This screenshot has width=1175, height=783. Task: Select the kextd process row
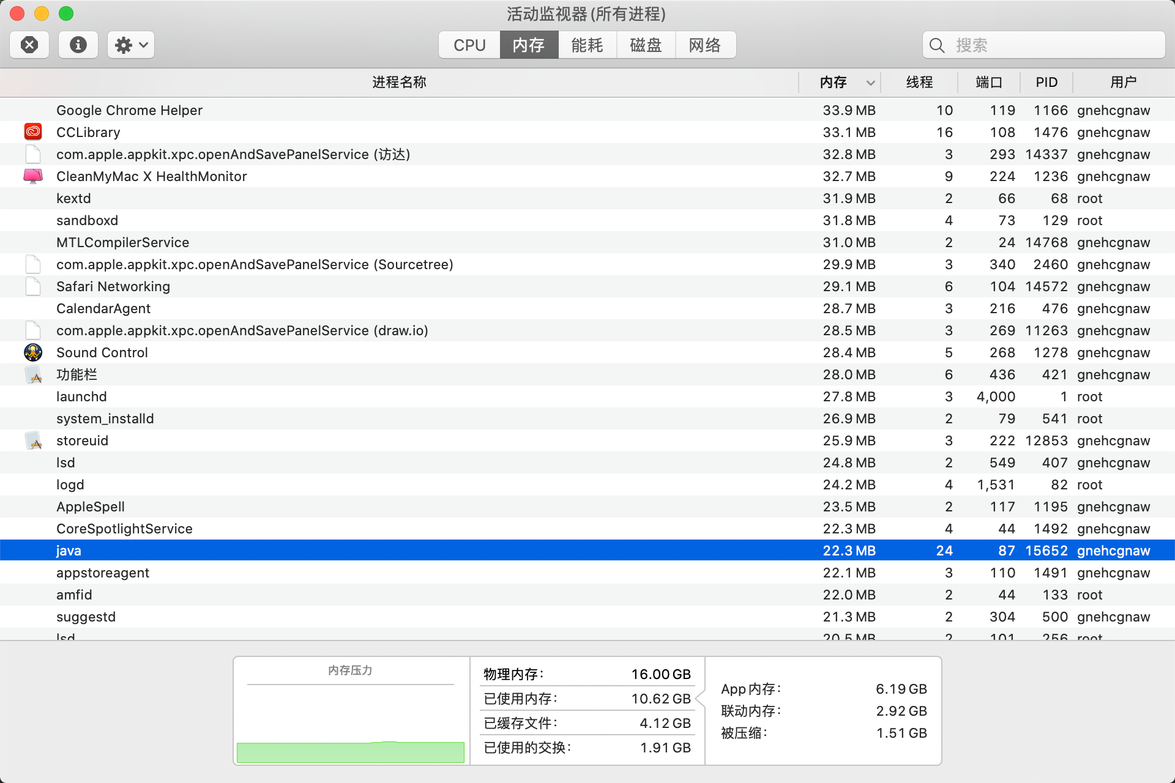[587, 198]
